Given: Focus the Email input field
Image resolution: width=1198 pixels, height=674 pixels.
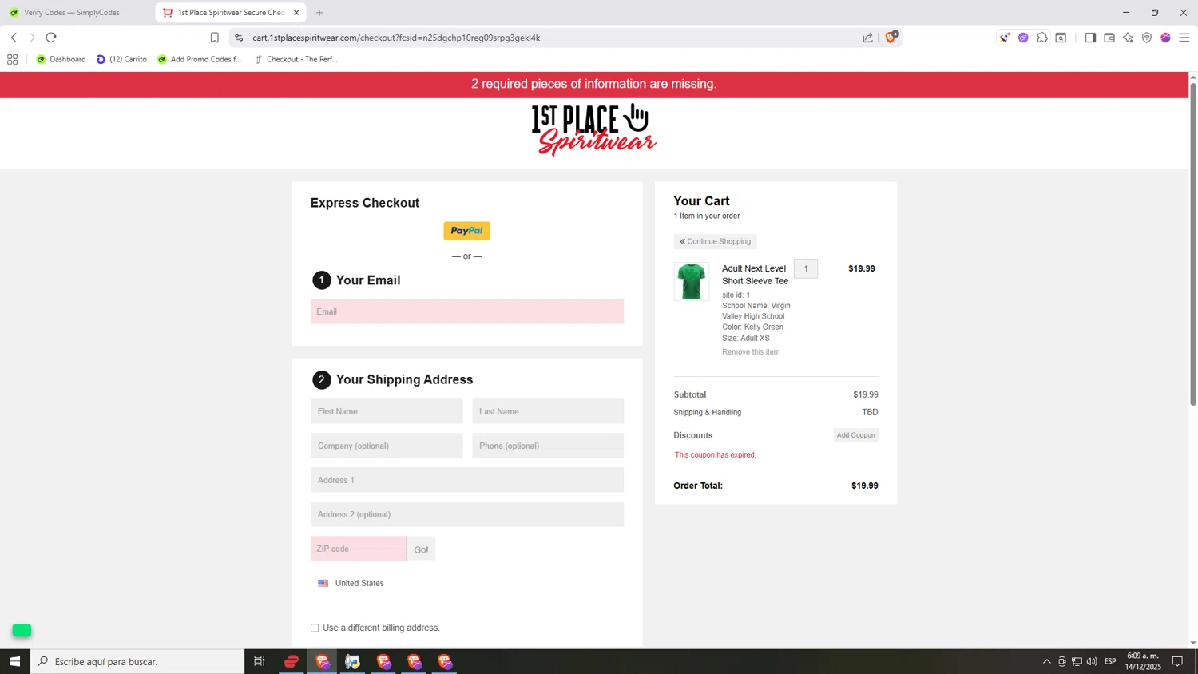Looking at the screenshot, I should [x=466, y=311].
